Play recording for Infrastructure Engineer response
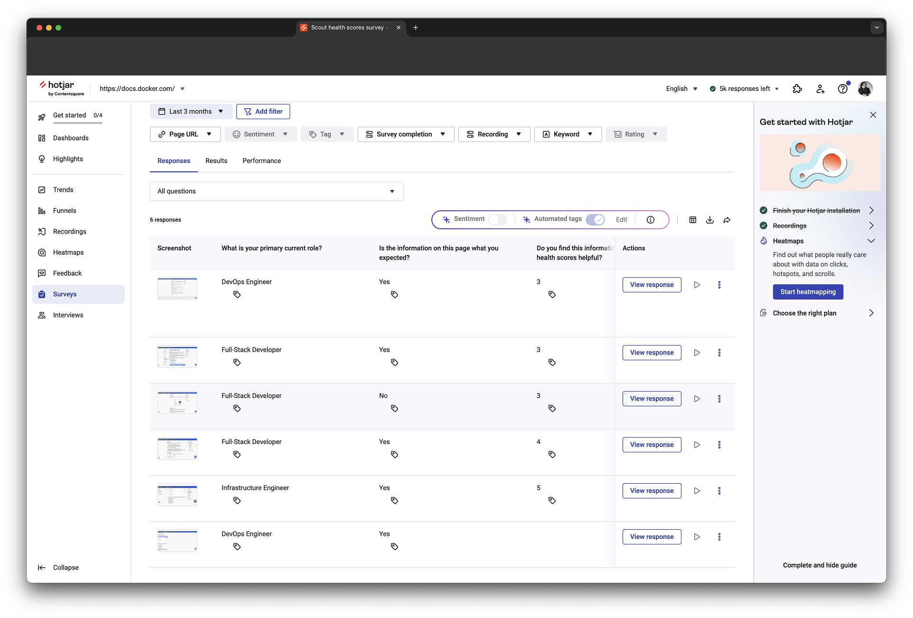The width and height of the screenshot is (913, 618). pyautogui.click(x=697, y=491)
